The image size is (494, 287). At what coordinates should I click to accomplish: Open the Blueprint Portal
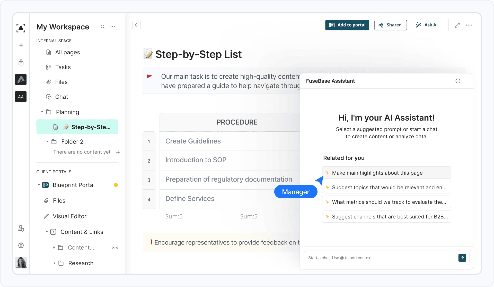[x=73, y=185]
